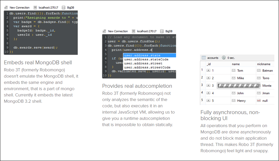Click the accounts collection label

click(213, 58)
